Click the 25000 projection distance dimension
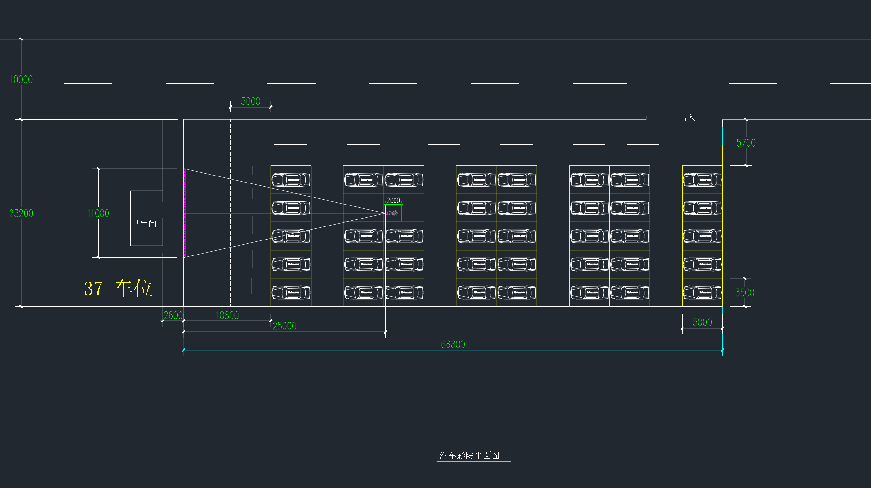The width and height of the screenshot is (871, 488). click(284, 326)
